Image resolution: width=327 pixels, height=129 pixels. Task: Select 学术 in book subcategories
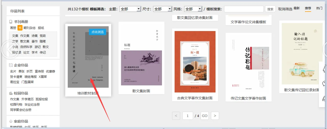[35, 52]
